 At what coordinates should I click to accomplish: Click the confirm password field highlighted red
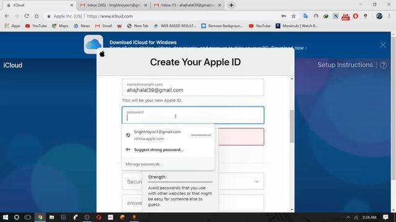(x=241, y=137)
